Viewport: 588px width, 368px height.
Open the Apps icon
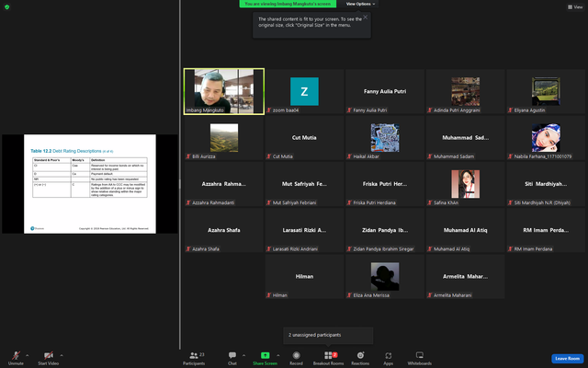tap(388, 355)
